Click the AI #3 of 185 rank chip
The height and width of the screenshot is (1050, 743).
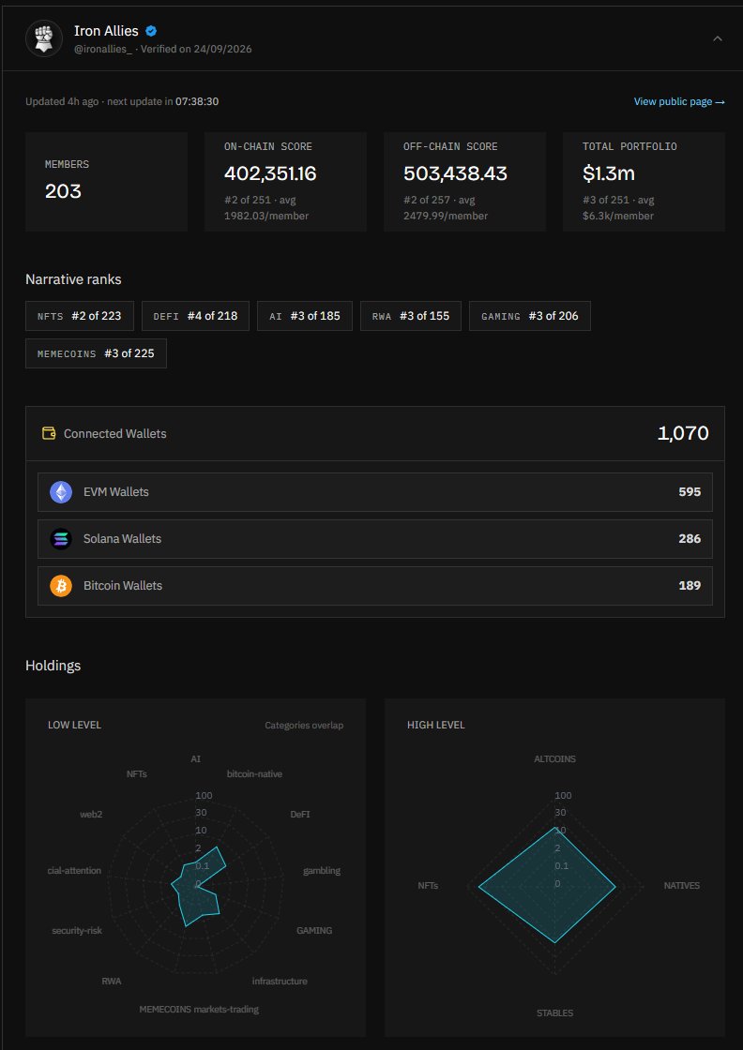point(305,316)
